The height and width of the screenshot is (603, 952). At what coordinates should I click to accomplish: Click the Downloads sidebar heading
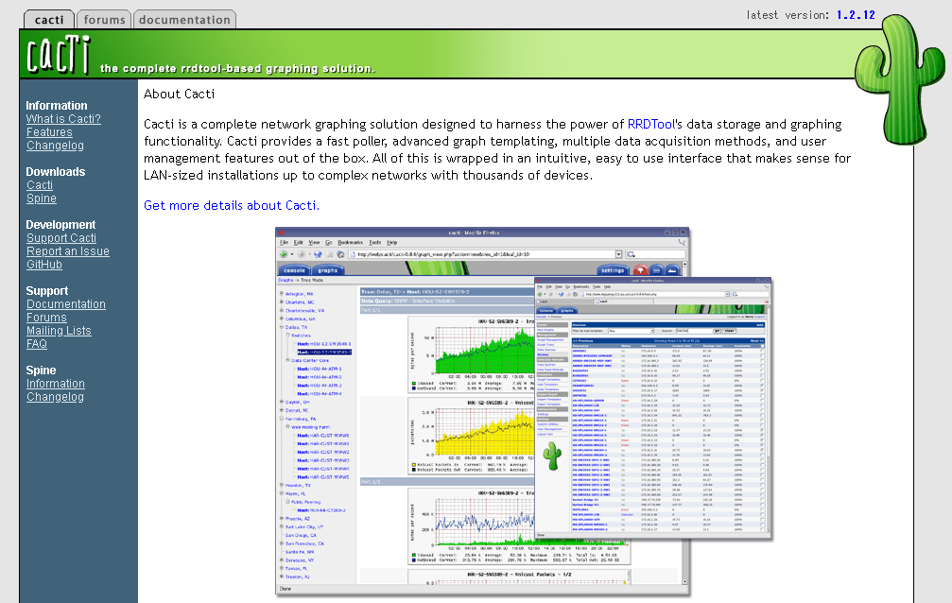click(55, 172)
